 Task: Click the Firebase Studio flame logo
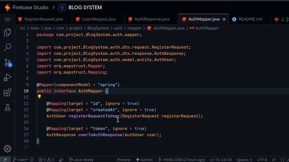pyautogui.click(x=8, y=8)
